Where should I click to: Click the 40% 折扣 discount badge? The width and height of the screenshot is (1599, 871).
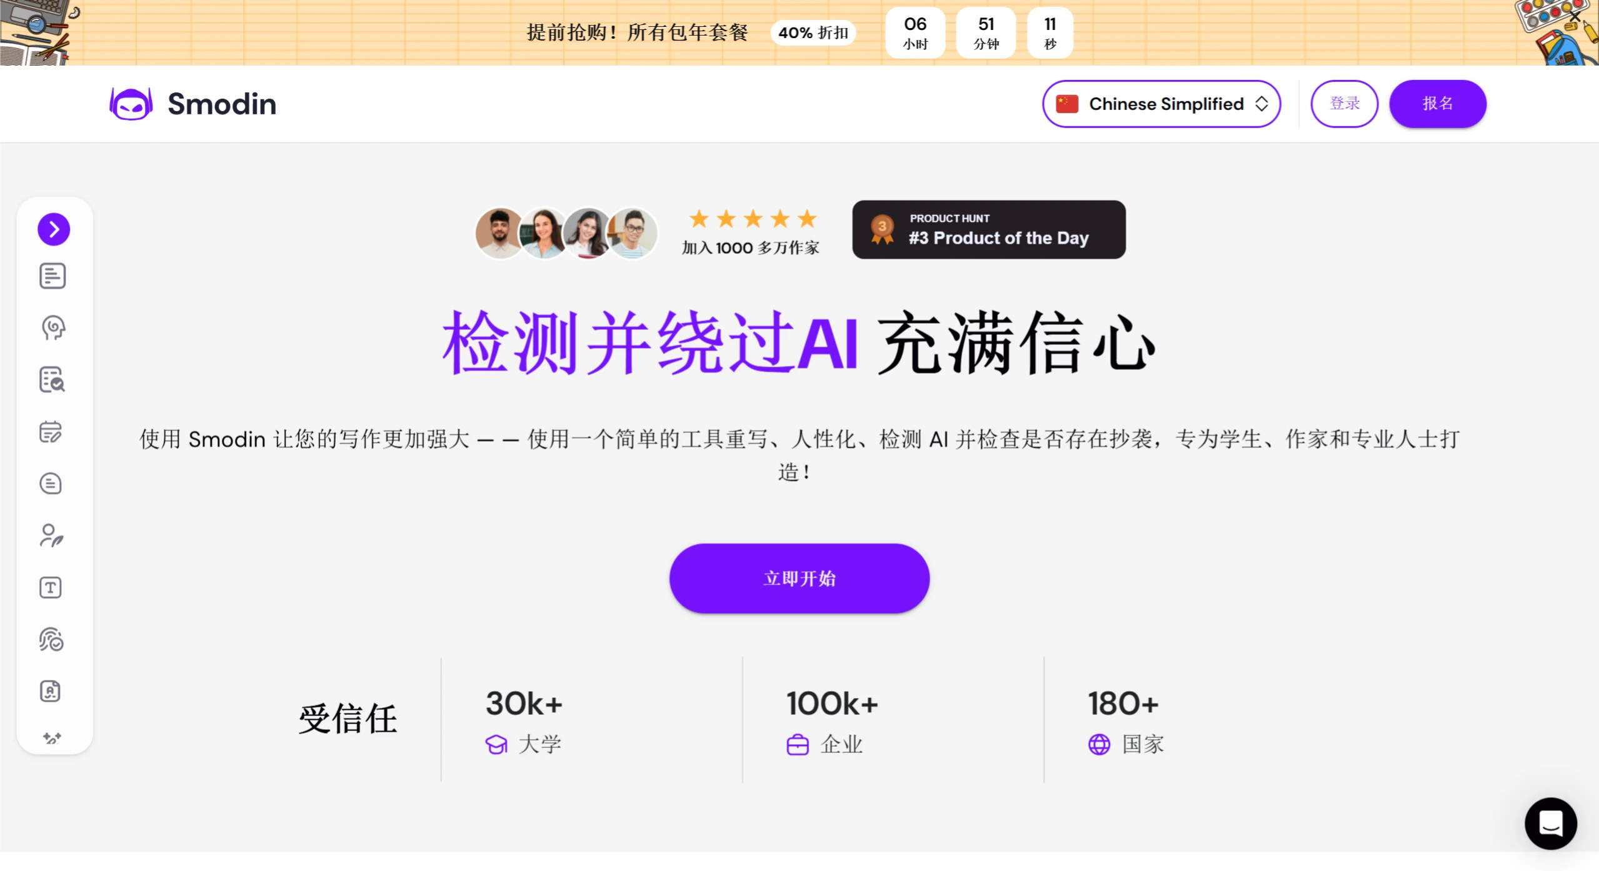[813, 32]
